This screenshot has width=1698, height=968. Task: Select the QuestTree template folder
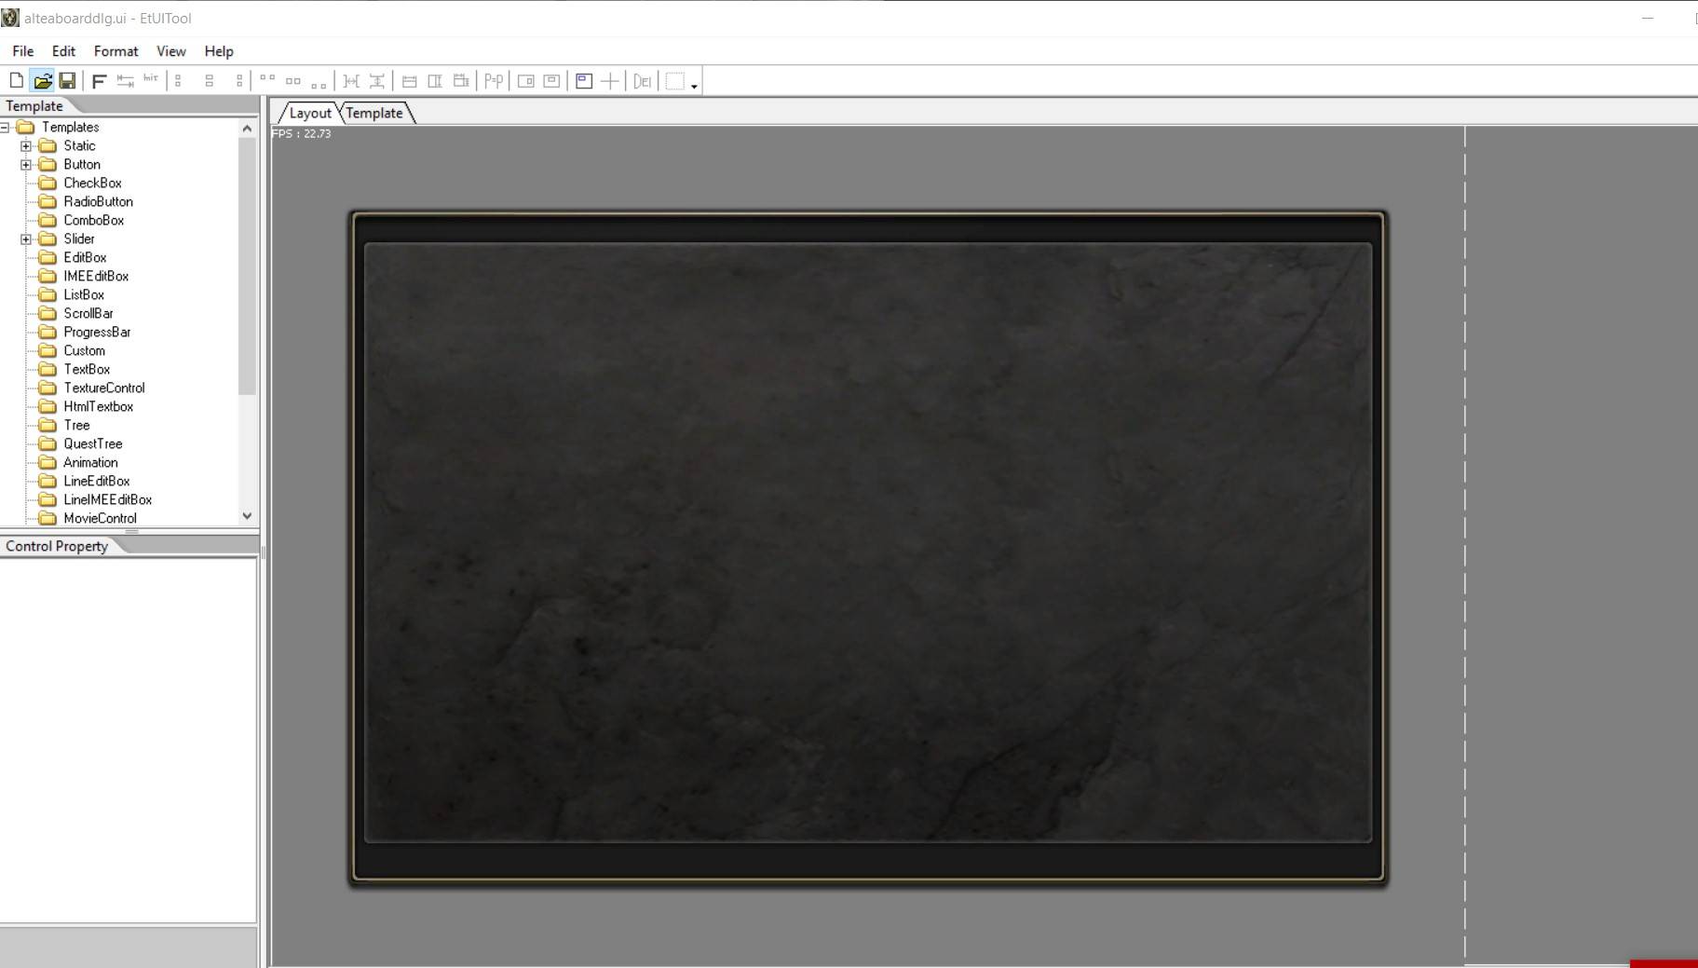93,443
